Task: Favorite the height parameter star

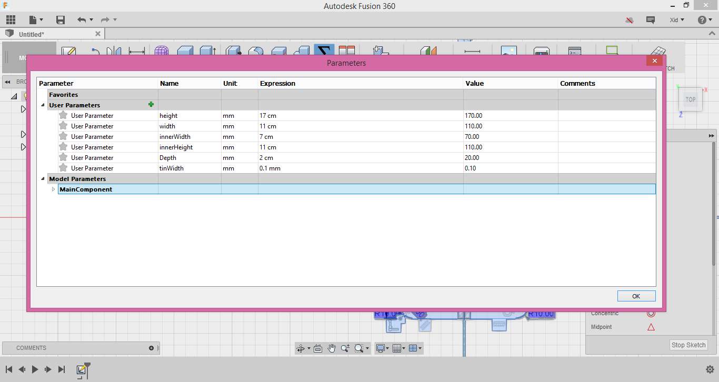Action: 63,115
